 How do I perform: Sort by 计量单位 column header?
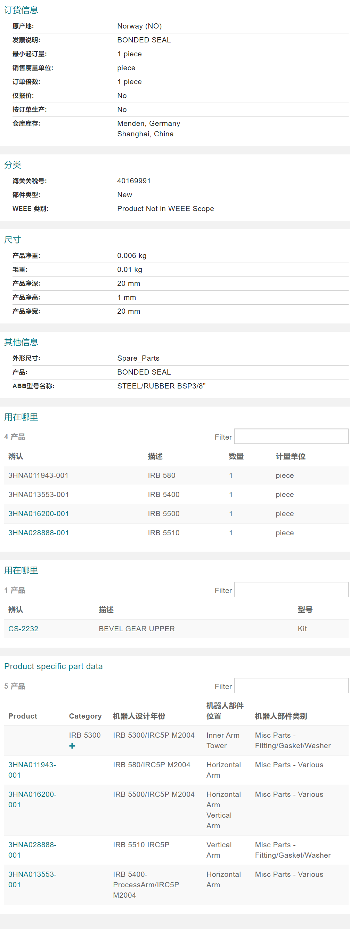pyautogui.click(x=291, y=456)
